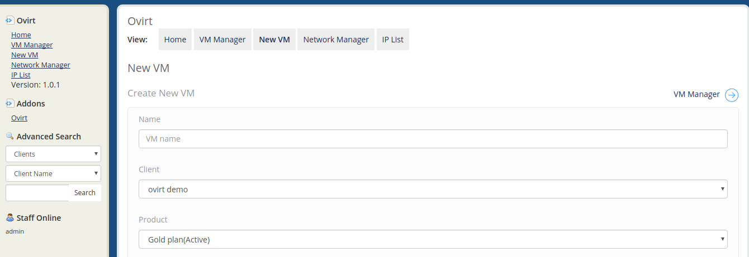Open the Clients search type dropdown
Viewport: 749px width, 257px height.
(53, 154)
